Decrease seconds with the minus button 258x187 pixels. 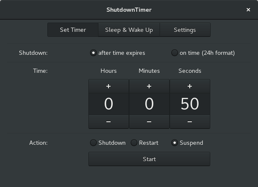[190, 122]
